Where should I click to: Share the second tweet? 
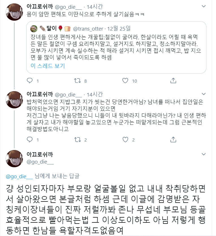[x=173, y=140]
